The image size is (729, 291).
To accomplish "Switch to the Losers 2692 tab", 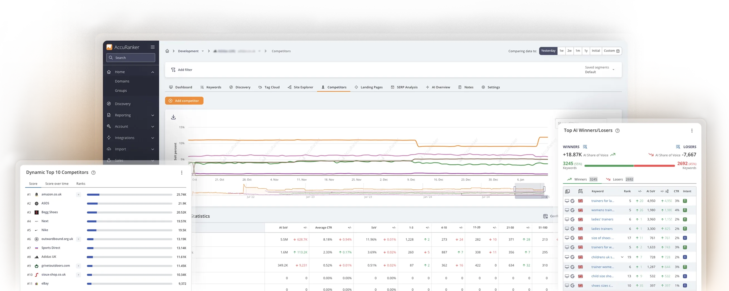I will coord(619,179).
